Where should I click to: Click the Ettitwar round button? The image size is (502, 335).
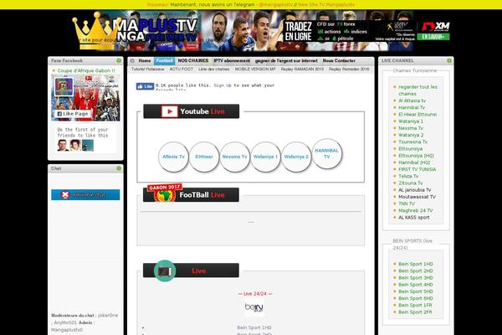(204, 157)
